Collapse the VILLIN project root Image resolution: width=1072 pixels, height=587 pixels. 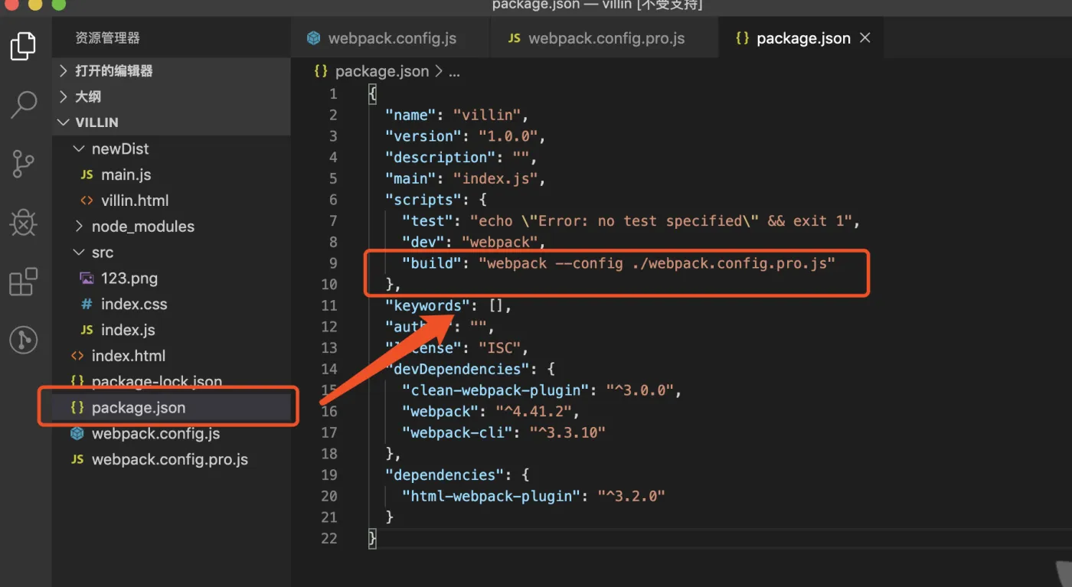[x=172, y=122]
